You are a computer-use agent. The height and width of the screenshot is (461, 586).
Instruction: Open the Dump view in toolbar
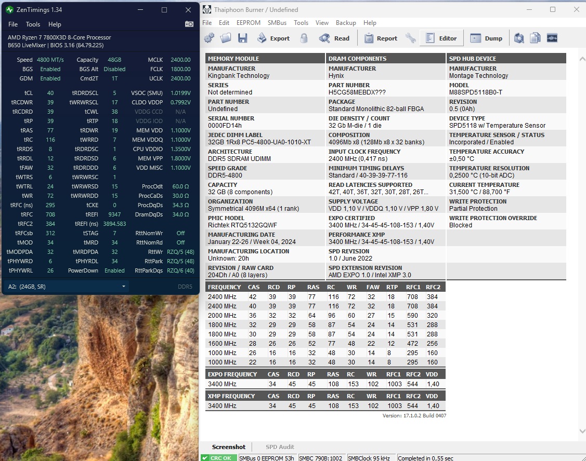click(486, 38)
